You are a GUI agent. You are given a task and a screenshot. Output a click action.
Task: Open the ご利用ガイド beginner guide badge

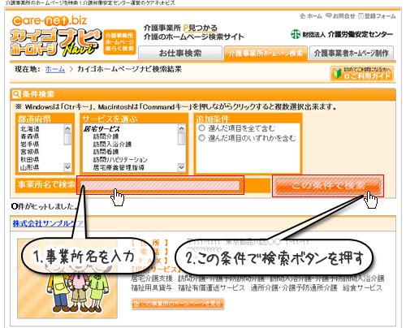[361, 73]
